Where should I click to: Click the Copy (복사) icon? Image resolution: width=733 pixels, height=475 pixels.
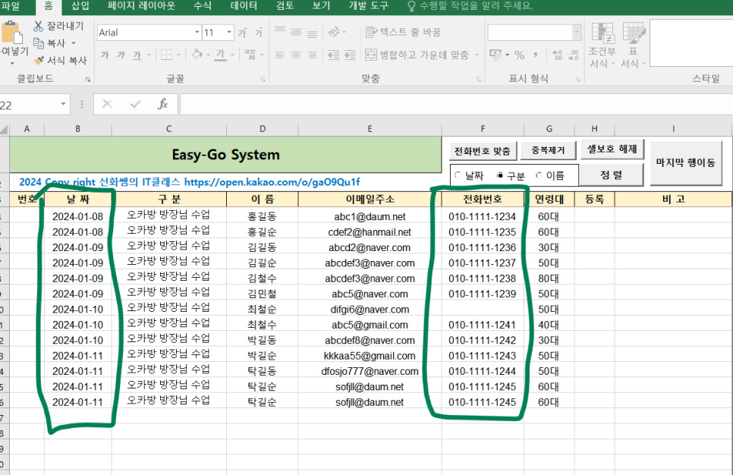39,43
